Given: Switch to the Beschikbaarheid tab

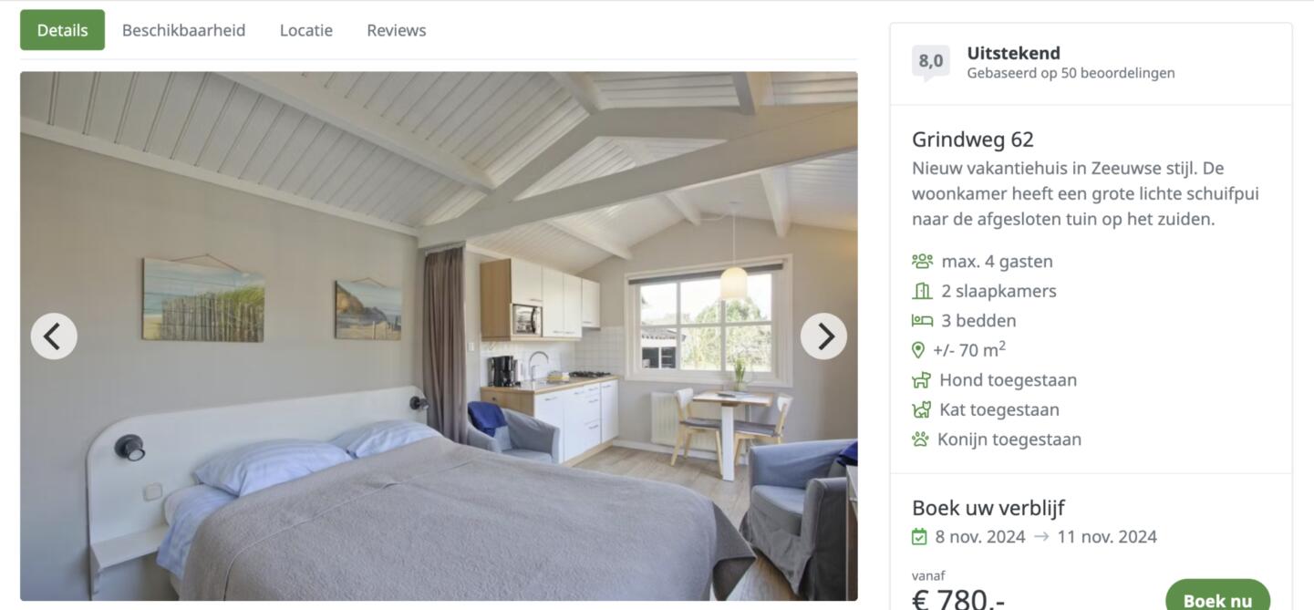Looking at the screenshot, I should [x=183, y=30].
